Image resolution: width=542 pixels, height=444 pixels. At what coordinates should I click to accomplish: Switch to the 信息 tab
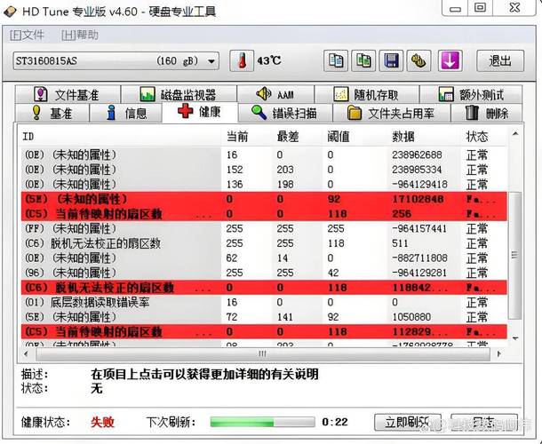pos(126,113)
